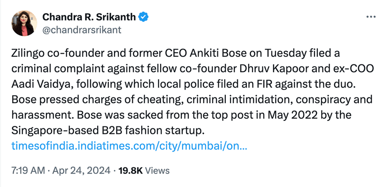Click the display name Chandra R. Srikanth
Image resolution: width=387 pixels, height=187 pixels.
[89, 18]
